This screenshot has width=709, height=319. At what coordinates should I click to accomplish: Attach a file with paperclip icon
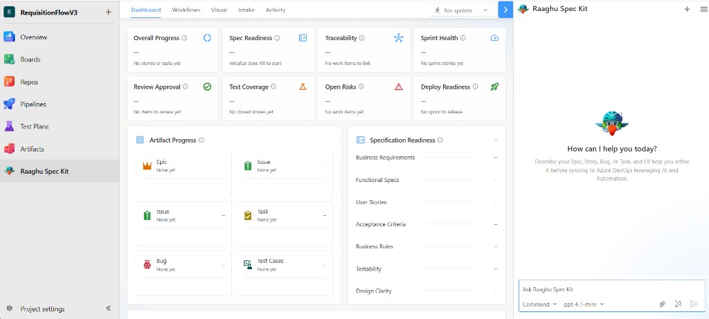(x=663, y=304)
